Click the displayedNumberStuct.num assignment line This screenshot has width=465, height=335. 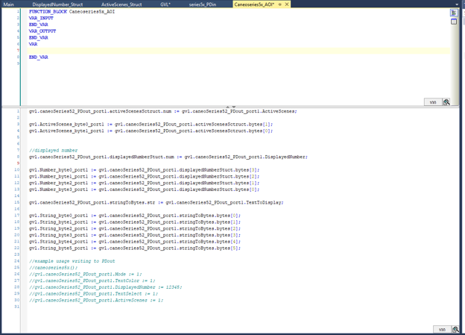(168, 157)
